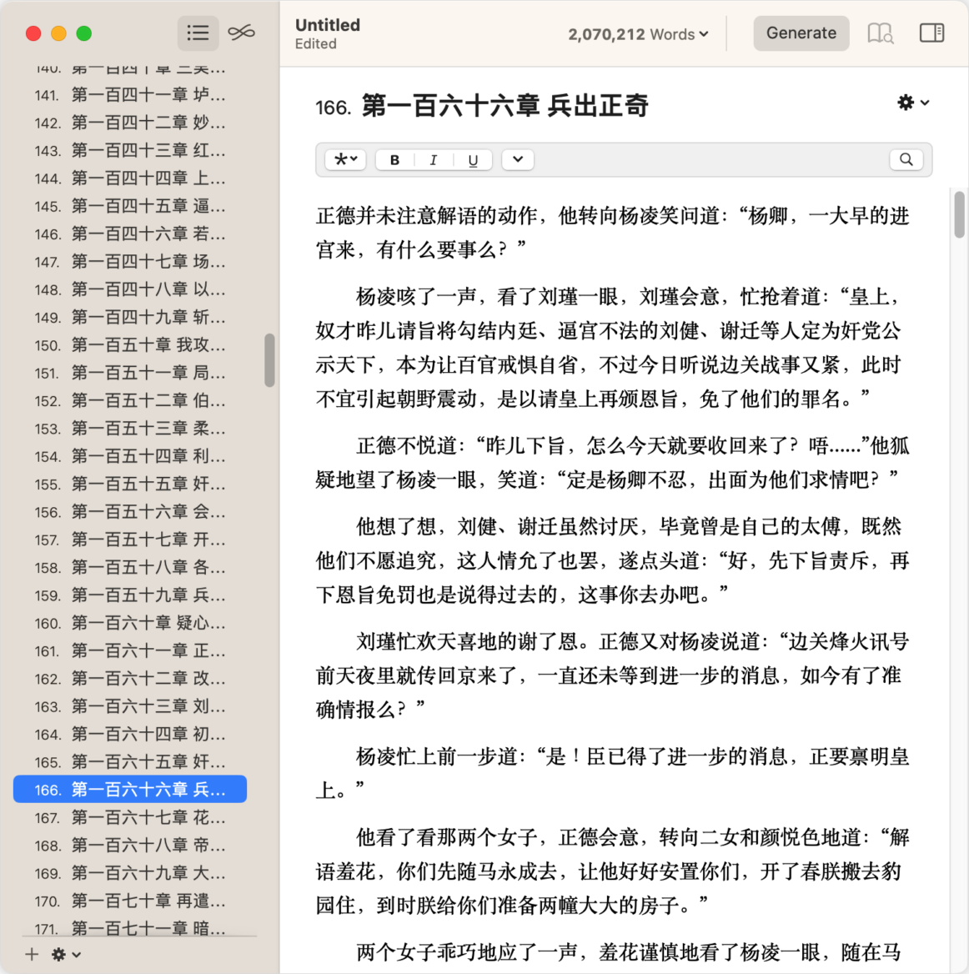The image size is (969, 974).
Task: Select chapter 158 第一百五十八章
Action: pyautogui.click(x=130, y=568)
